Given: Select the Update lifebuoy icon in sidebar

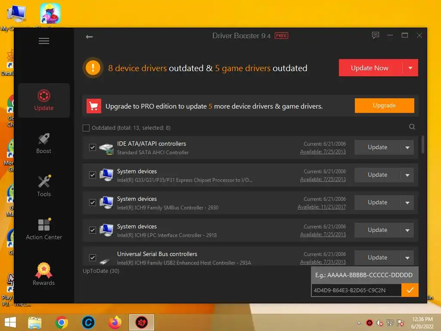Looking at the screenshot, I should (x=44, y=96).
